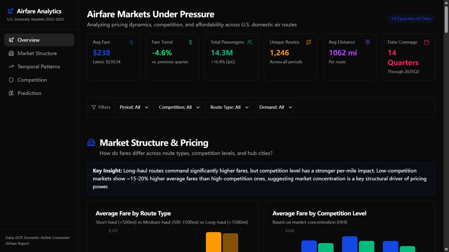The height and width of the screenshot is (252, 449).
Task: Open the Overview sidebar item
Action: coord(39,40)
